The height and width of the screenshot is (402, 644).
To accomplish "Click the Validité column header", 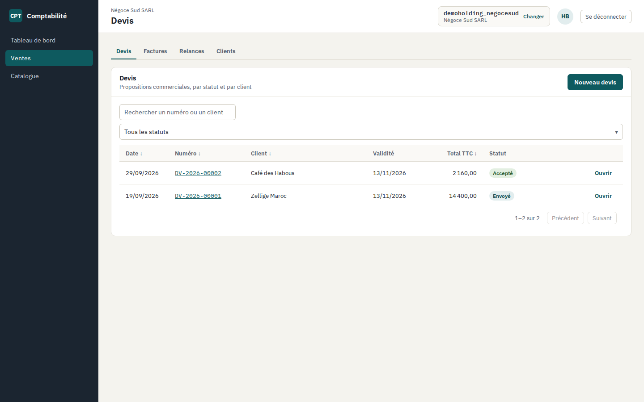I will (384, 153).
